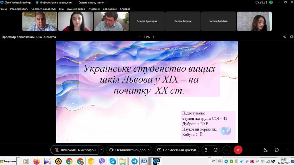
Task: Expand microphone audio options arrow
Action: (x=101, y=150)
